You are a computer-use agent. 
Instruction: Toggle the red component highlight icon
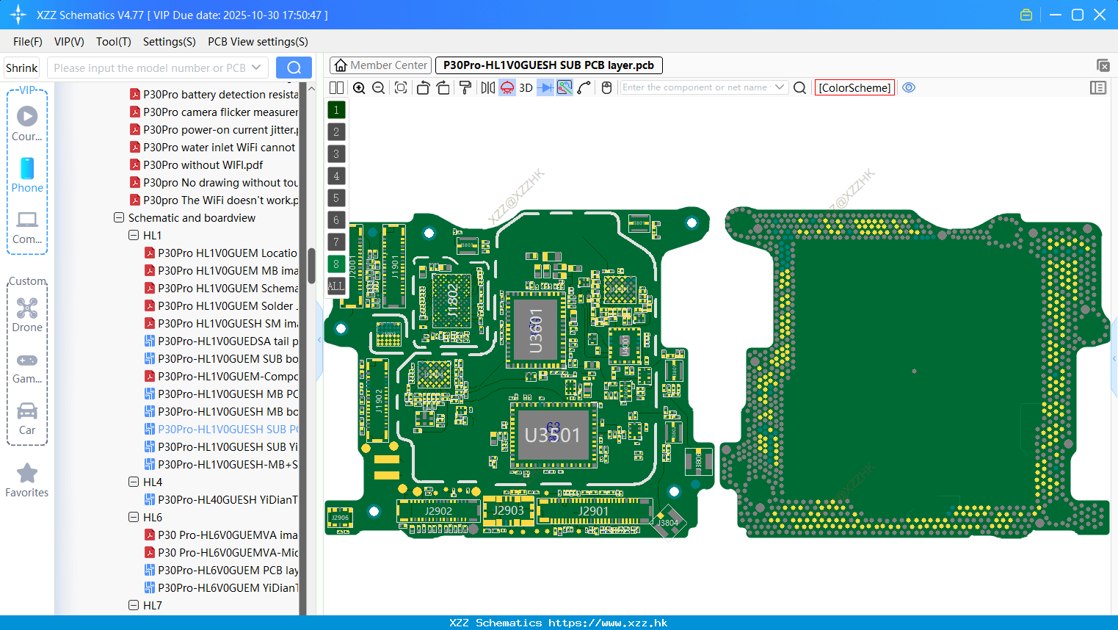[x=507, y=87]
